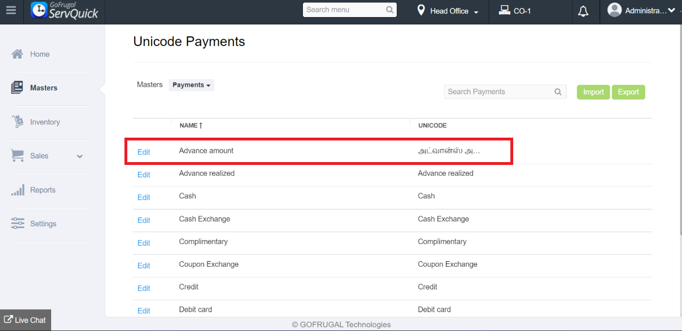Image resolution: width=682 pixels, height=331 pixels.
Task: Click the Export button
Action: click(628, 92)
